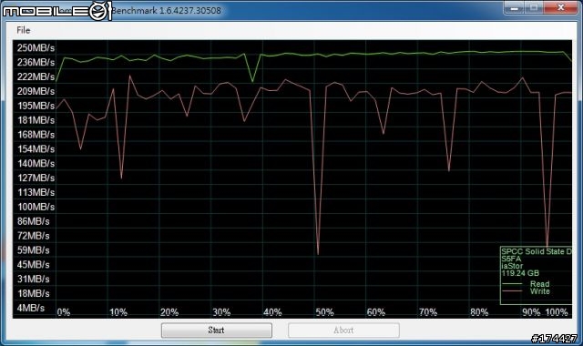Click the 70% x-axis label
The image size is (583, 346).
pos(428,312)
